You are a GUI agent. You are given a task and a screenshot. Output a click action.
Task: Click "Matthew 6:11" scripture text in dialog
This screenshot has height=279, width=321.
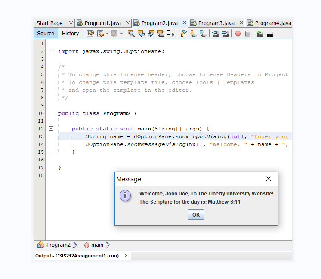point(224,202)
